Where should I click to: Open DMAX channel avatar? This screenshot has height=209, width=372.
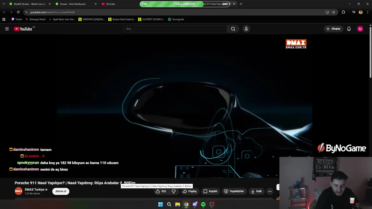19,191
